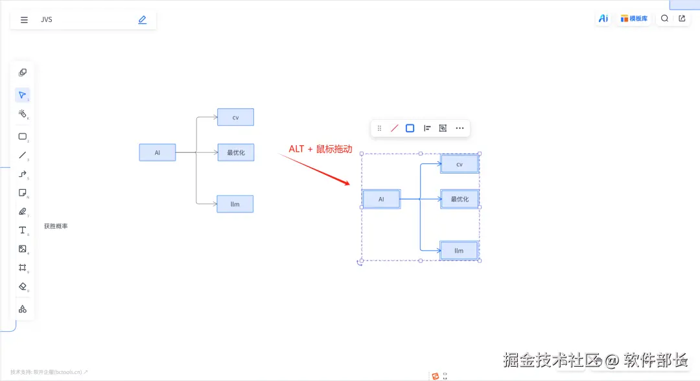Click the JVS board title
Viewport: 700px width, 381px height.
(47, 19)
